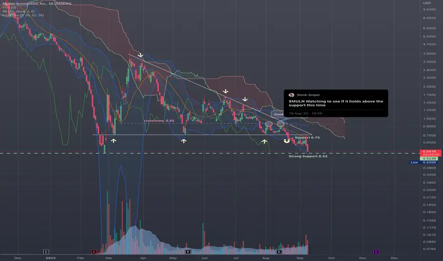Click the Doub… callout label on the chart

(x=278, y=114)
